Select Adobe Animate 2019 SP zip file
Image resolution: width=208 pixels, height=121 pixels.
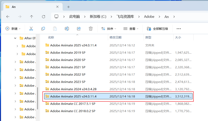point(119,52)
